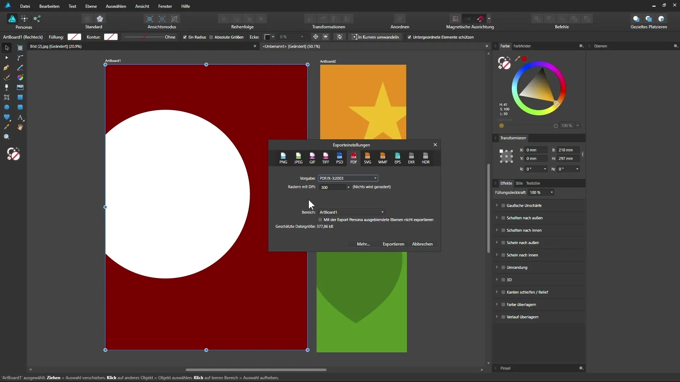Viewport: 680px width, 382px height.
Task: Close the Exporteinstellungen dialog
Action: click(435, 145)
